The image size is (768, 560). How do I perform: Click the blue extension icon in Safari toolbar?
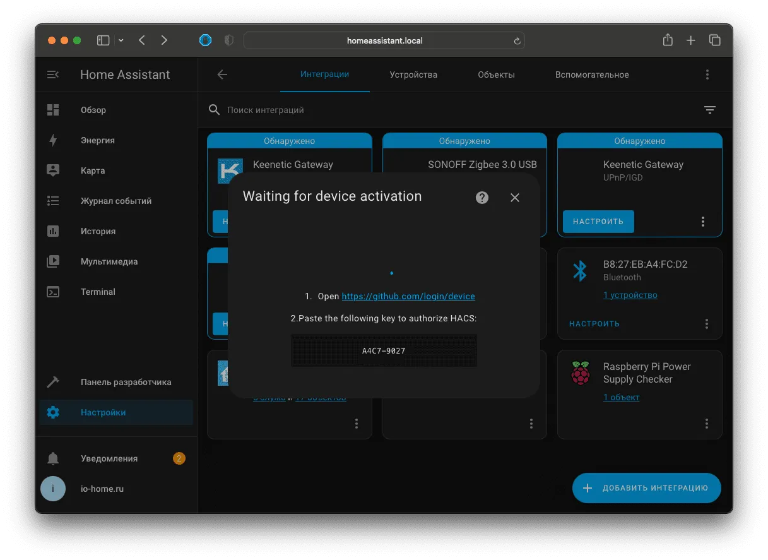[x=205, y=40]
